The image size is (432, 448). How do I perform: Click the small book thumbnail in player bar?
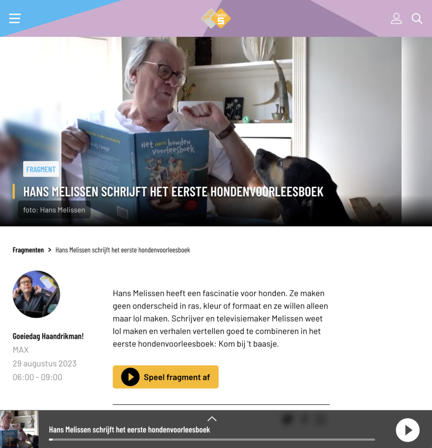pos(19,429)
